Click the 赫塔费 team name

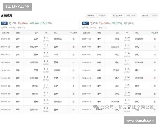click(x=57, y=70)
